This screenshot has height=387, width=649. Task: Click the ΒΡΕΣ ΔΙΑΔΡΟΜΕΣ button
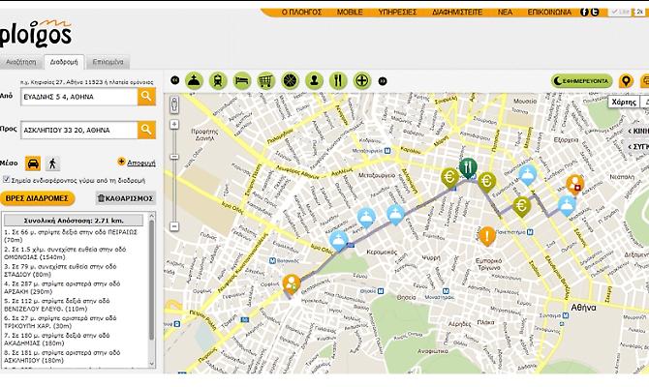(x=37, y=198)
